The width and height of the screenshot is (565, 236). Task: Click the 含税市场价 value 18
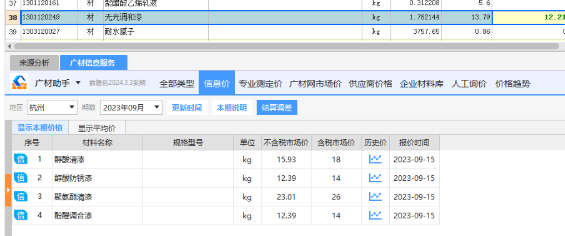click(x=336, y=160)
